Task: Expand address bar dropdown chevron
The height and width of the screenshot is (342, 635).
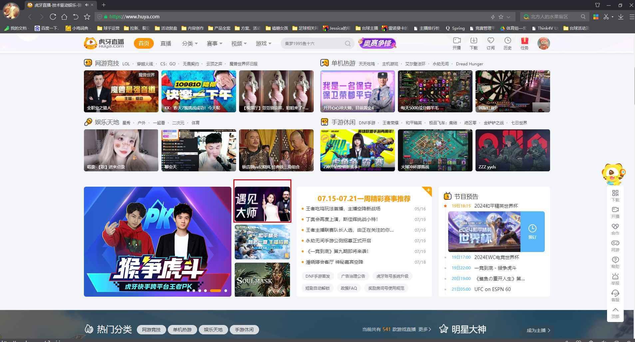Action: [x=508, y=17]
